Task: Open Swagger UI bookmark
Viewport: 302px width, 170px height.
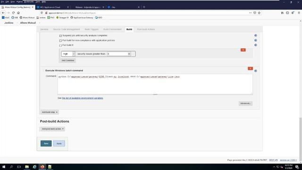Action: (62, 17)
